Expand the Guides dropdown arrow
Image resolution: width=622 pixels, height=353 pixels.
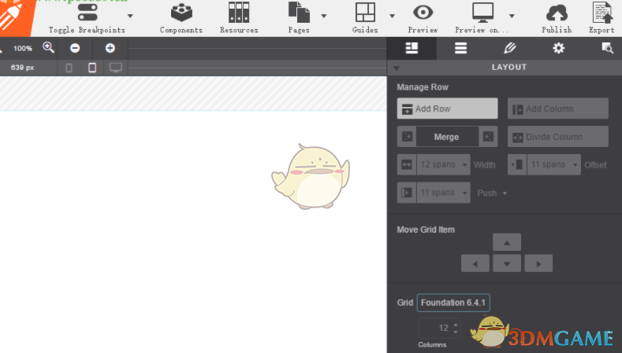tap(392, 16)
